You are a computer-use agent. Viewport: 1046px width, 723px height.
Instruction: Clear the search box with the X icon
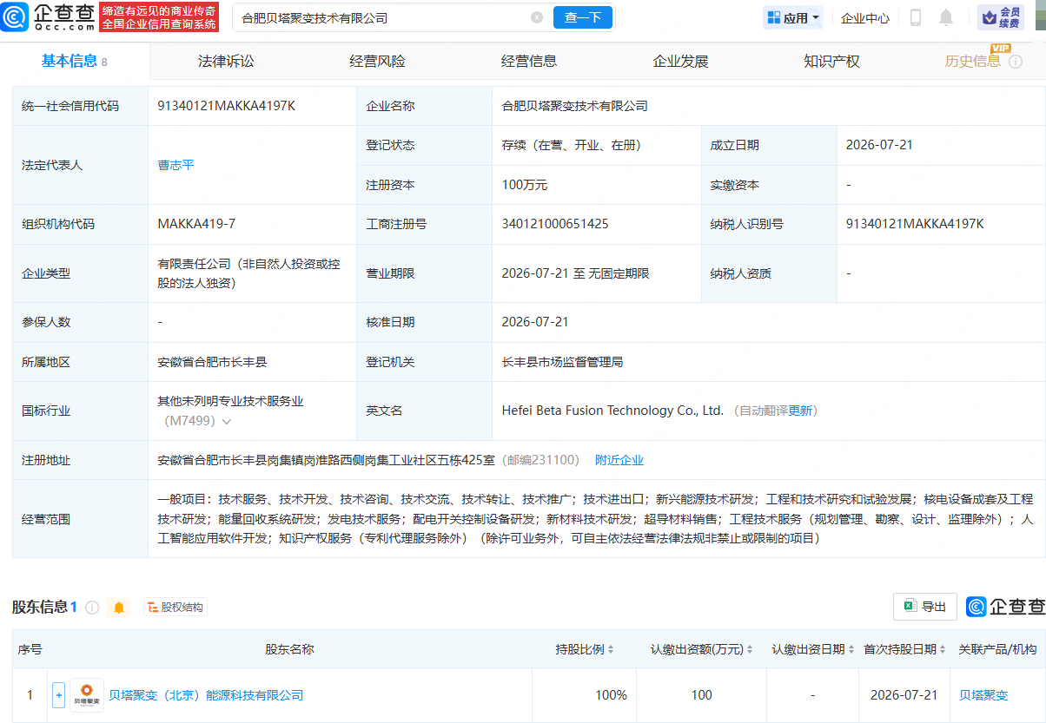pos(537,17)
